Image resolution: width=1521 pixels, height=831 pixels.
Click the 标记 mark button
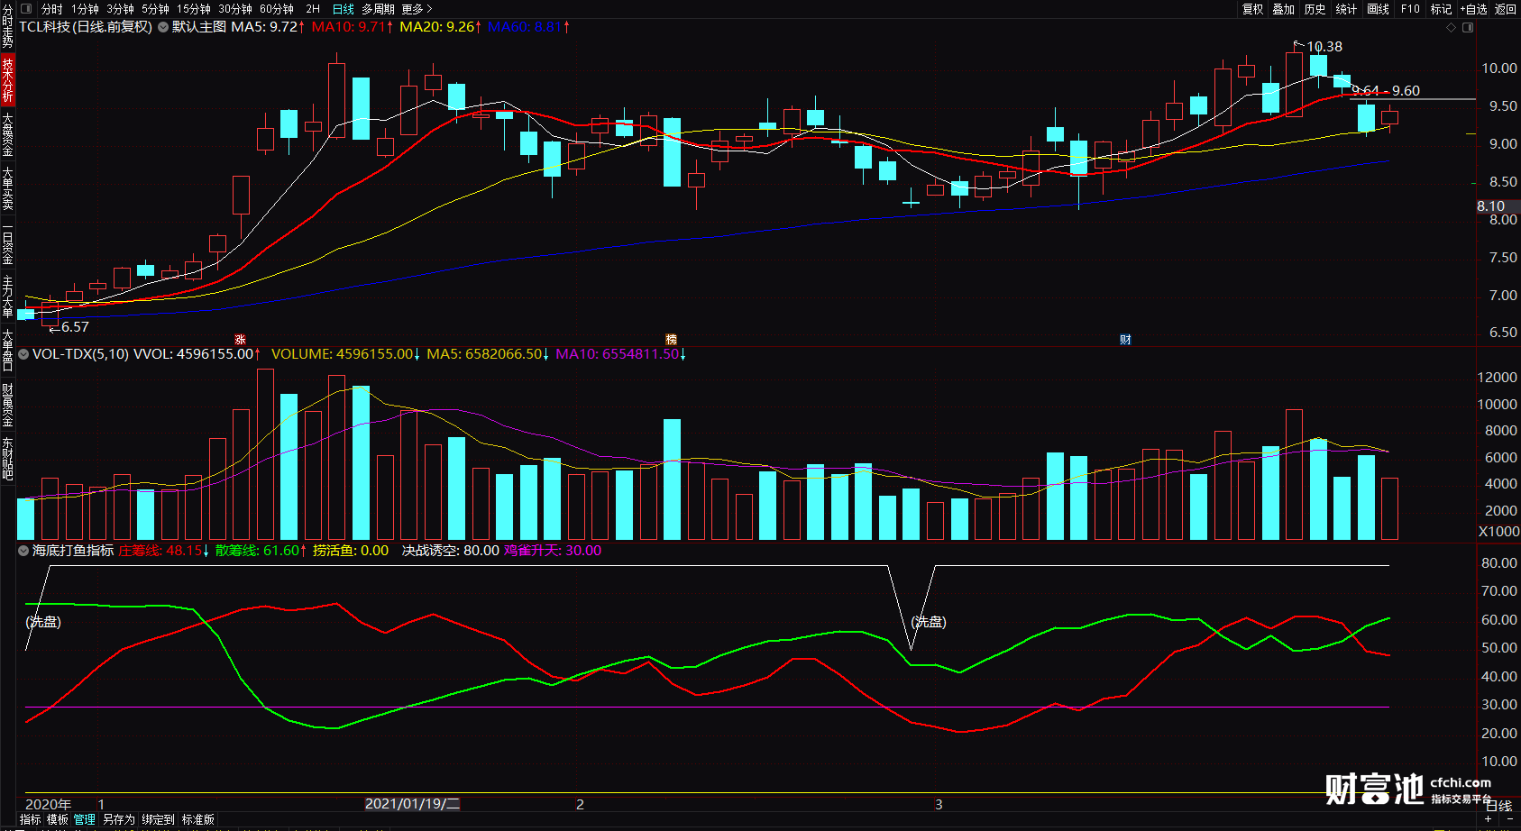[x=1441, y=9]
